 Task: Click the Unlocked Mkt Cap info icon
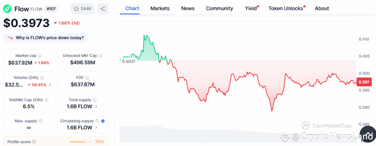point(100,56)
